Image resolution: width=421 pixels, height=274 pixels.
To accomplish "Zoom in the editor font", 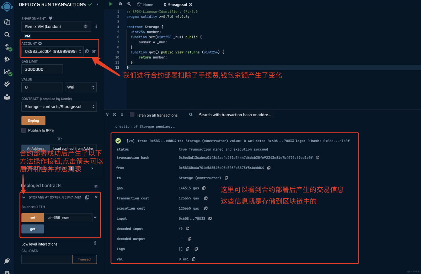I will coord(129,4).
